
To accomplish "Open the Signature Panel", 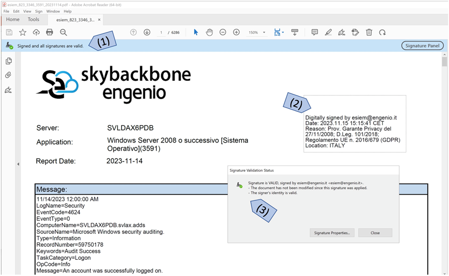I will click(x=422, y=45).
